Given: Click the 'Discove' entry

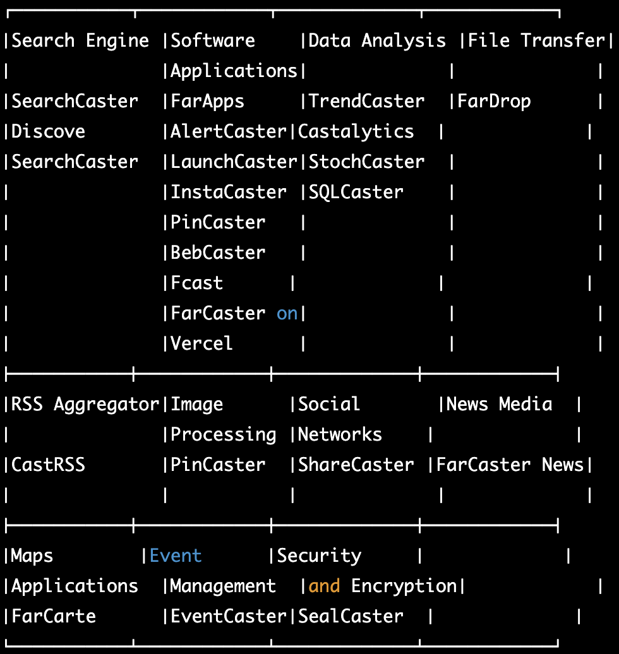Looking at the screenshot, I should (49, 132).
